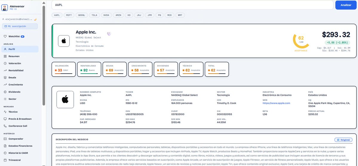358x166 pixels.
Task: Click the Valoración clock icon
Action: click(5, 63)
